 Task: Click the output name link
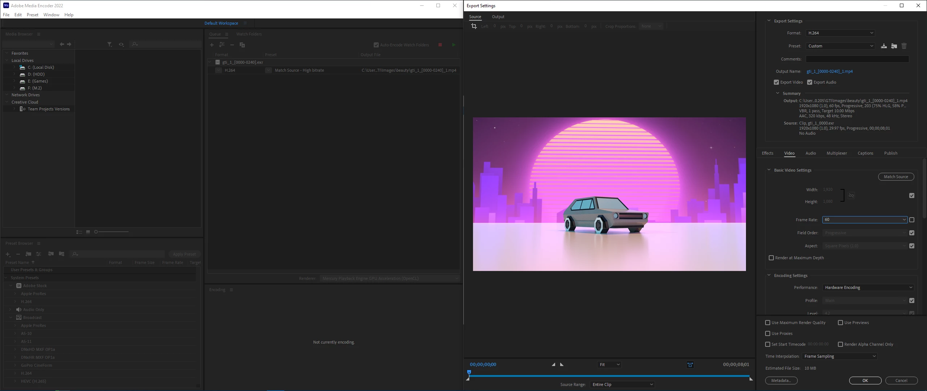pyautogui.click(x=829, y=71)
